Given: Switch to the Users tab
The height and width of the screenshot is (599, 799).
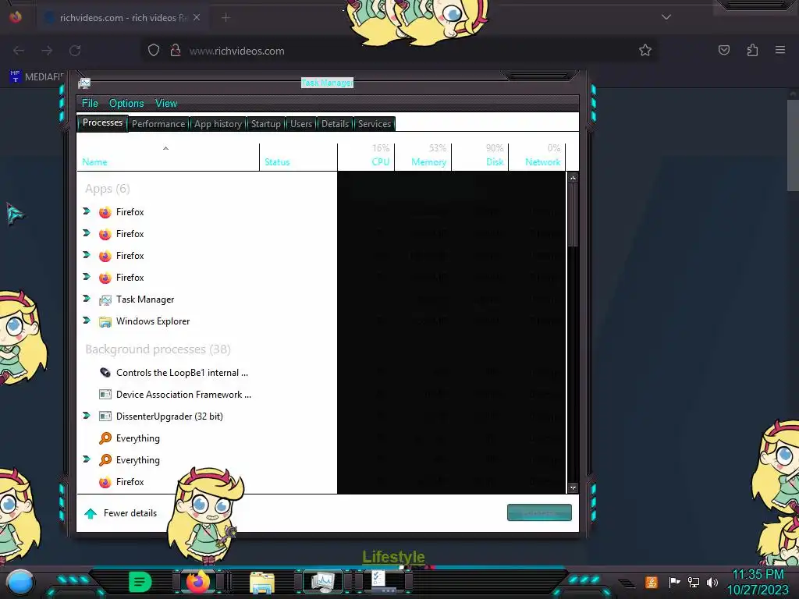Looking at the screenshot, I should (300, 124).
